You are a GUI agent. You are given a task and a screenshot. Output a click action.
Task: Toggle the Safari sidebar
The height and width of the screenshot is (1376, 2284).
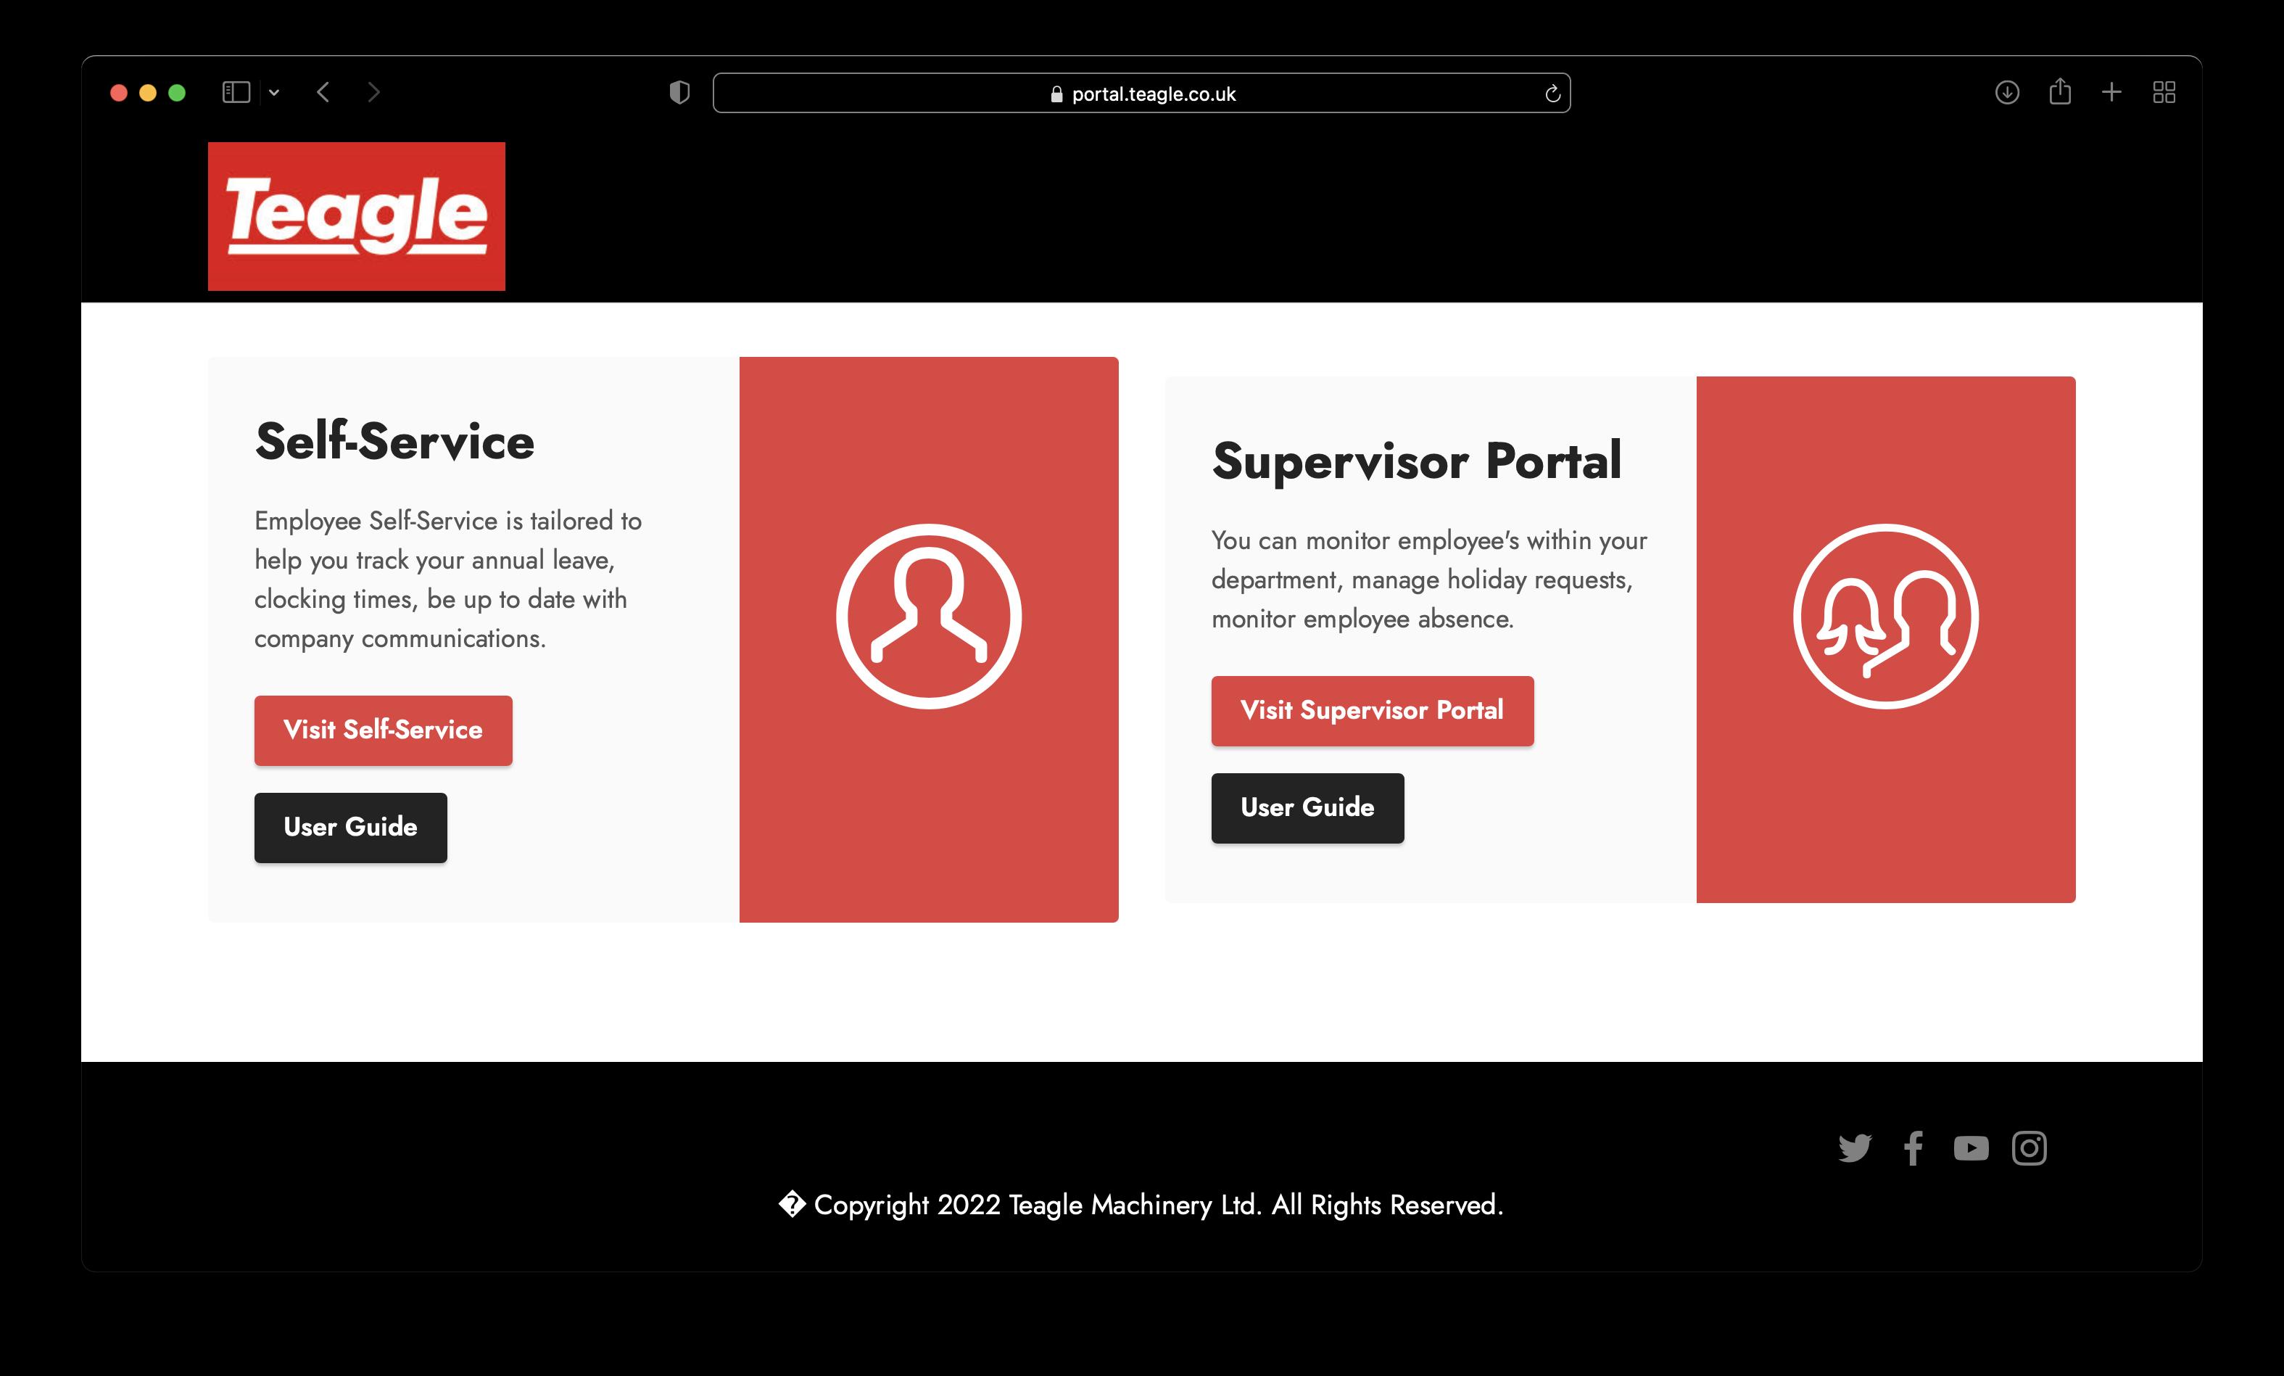[236, 93]
